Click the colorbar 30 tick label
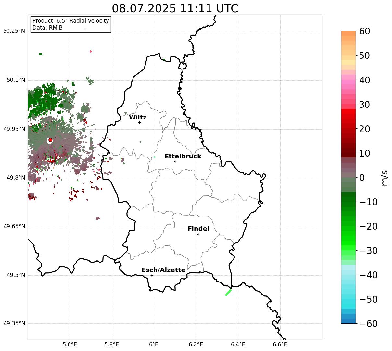Viewport: 392px width, 351px height. (x=364, y=105)
